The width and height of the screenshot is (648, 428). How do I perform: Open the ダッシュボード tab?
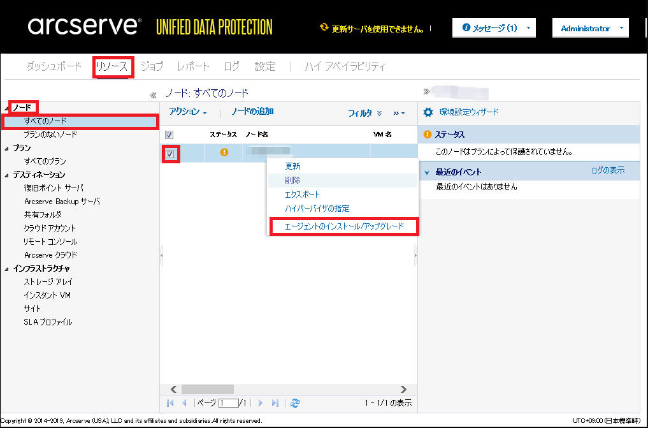coord(54,66)
